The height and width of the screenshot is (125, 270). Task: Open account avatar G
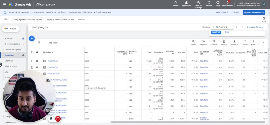pyautogui.click(x=264, y=5)
